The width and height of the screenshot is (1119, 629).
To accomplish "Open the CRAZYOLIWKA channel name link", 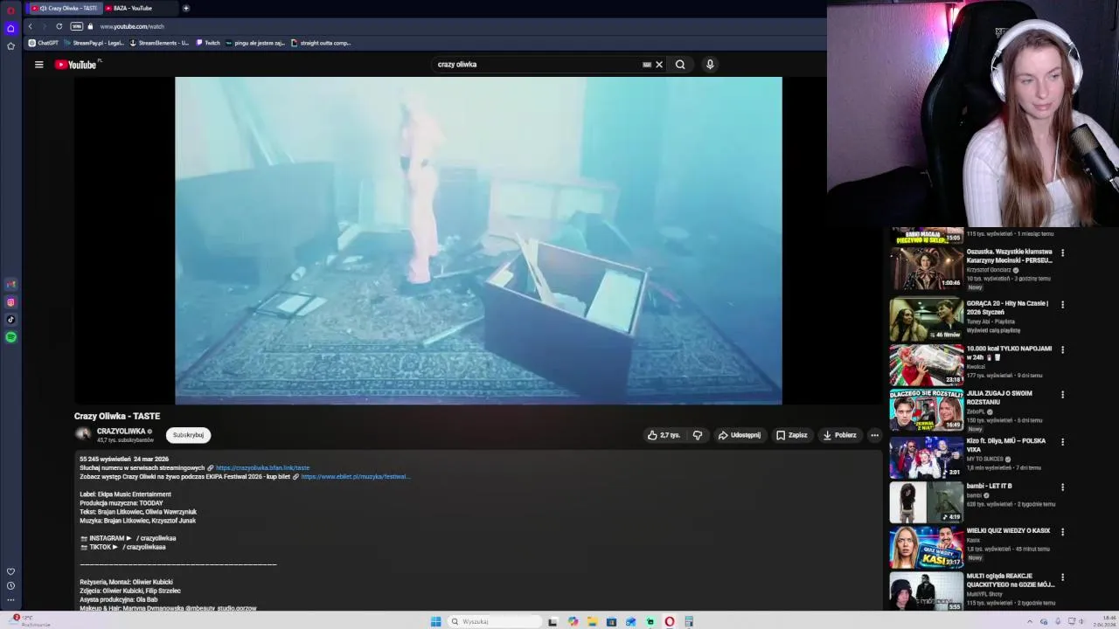I will coord(121,432).
